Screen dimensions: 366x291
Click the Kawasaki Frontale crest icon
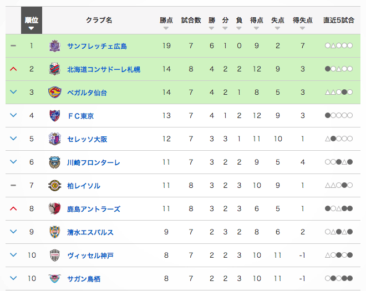54,162
